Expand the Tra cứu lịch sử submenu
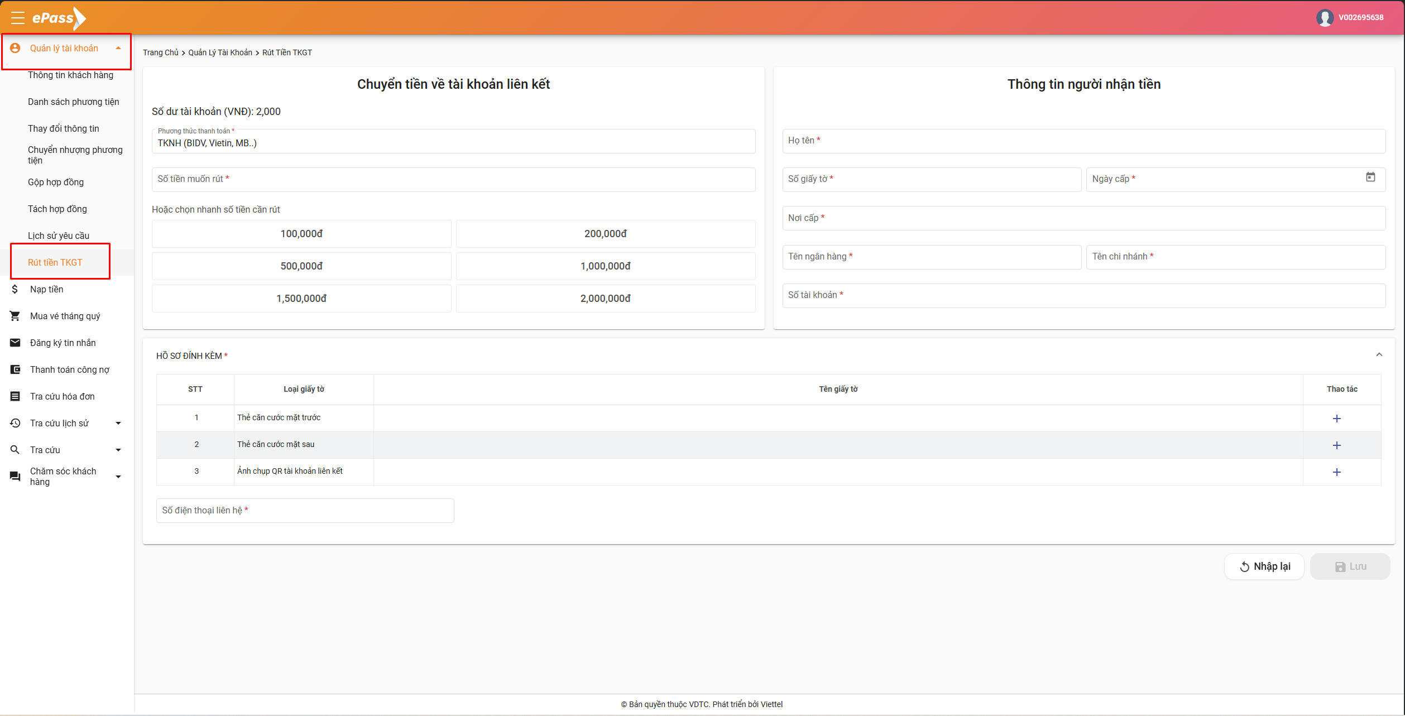 click(x=118, y=424)
